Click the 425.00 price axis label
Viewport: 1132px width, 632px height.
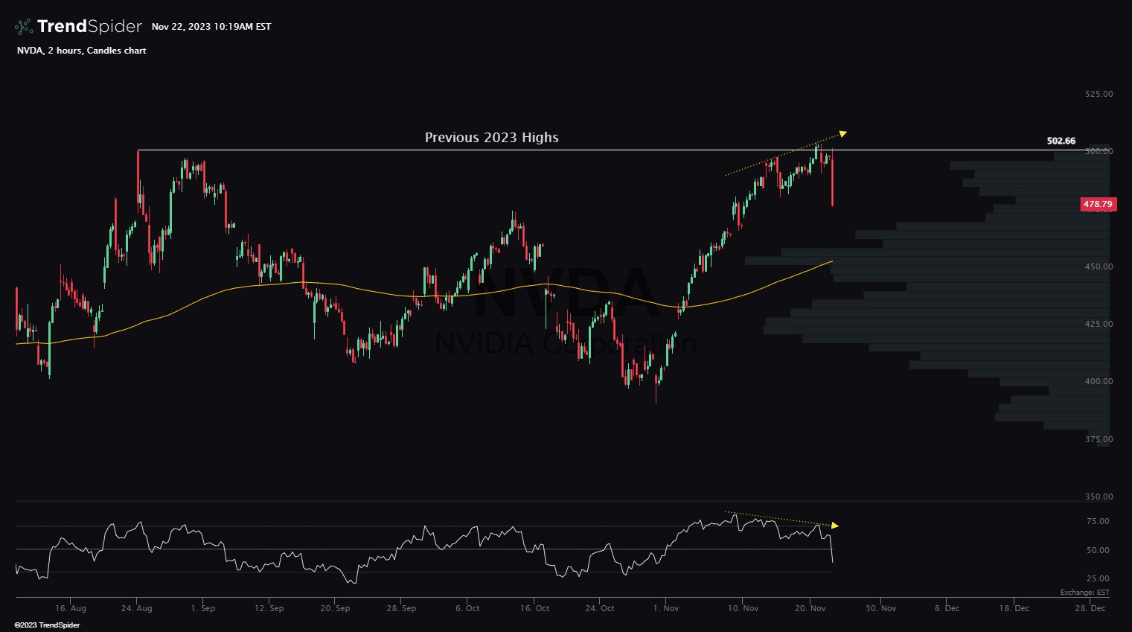(1099, 324)
